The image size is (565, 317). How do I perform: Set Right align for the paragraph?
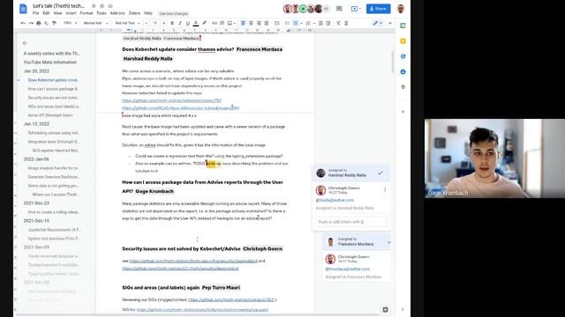coord(259,23)
